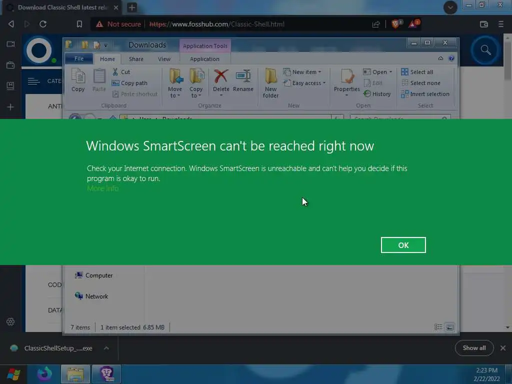Switch to the Application ribbon tab
512x384 pixels.
[204, 59]
